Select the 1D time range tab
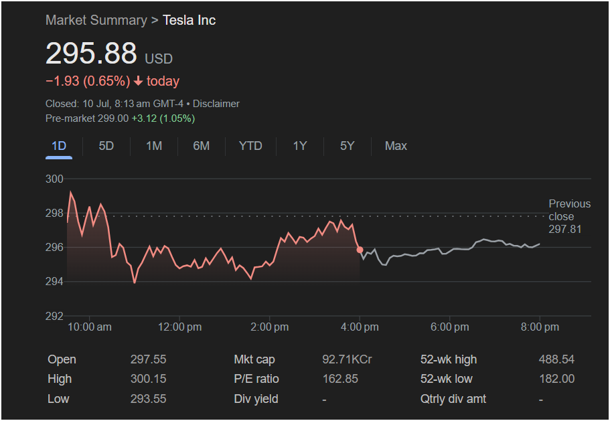The height and width of the screenshot is (421, 610). pyautogui.click(x=59, y=146)
